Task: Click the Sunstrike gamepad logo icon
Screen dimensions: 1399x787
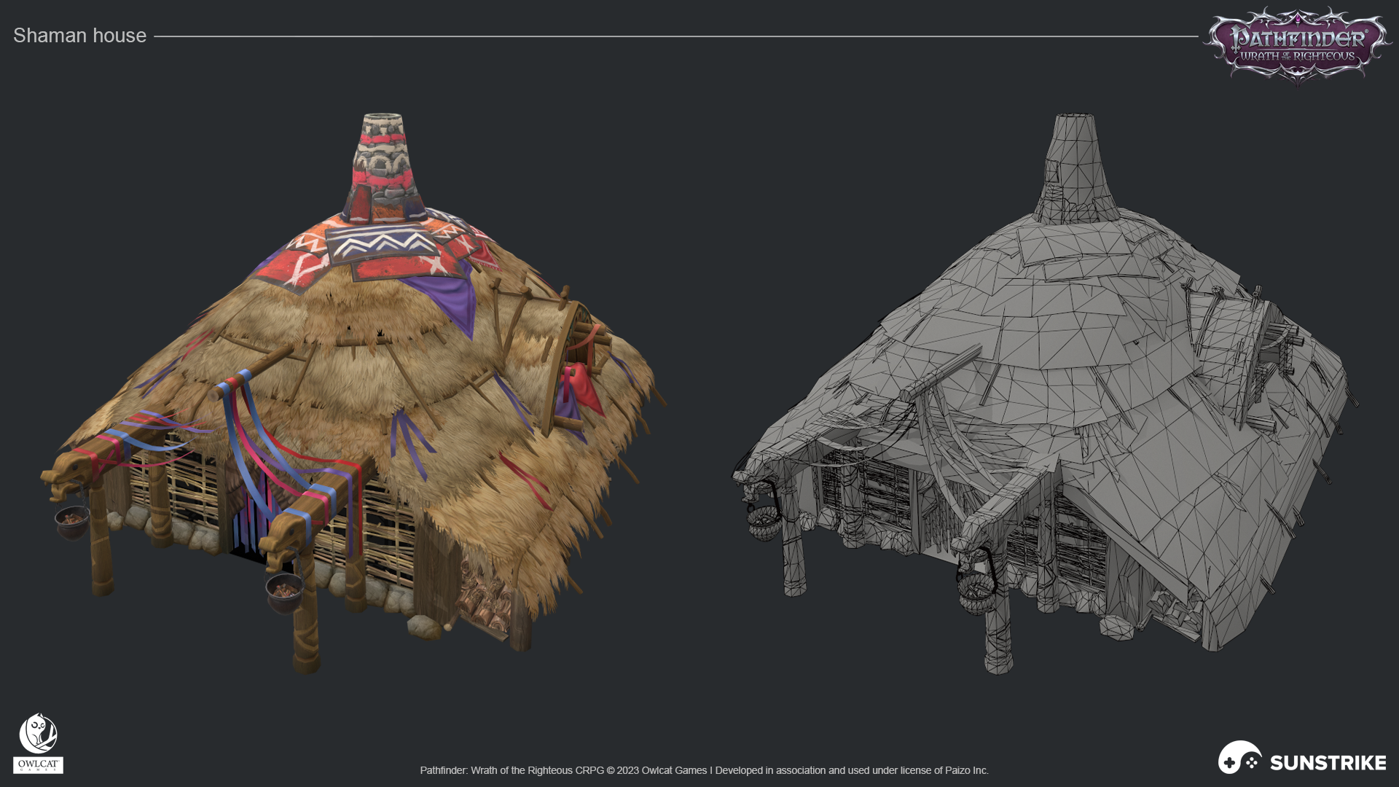Action: pos(1239,758)
